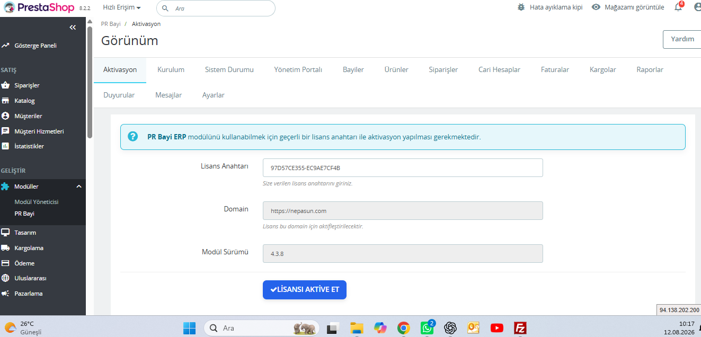Switch to the Ürünler tab
This screenshot has height=337, width=701.
(x=396, y=70)
